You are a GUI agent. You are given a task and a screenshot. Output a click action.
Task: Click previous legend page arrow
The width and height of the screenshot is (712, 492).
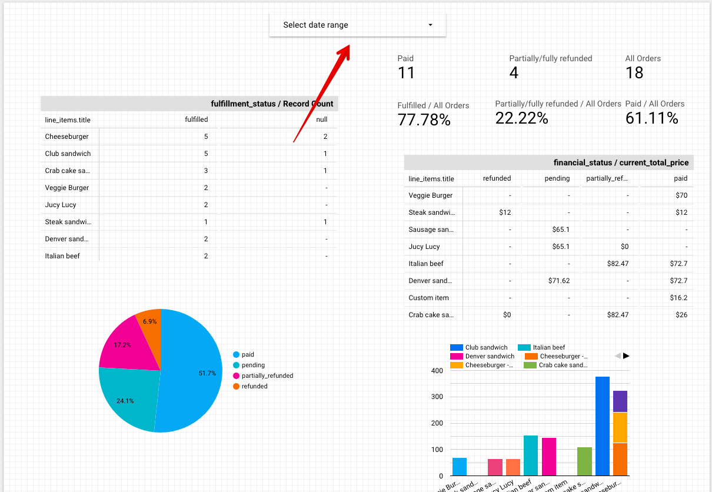point(617,355)
